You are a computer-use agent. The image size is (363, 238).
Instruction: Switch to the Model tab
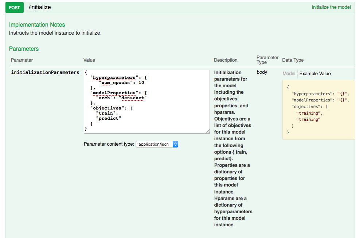click(289, 73)
